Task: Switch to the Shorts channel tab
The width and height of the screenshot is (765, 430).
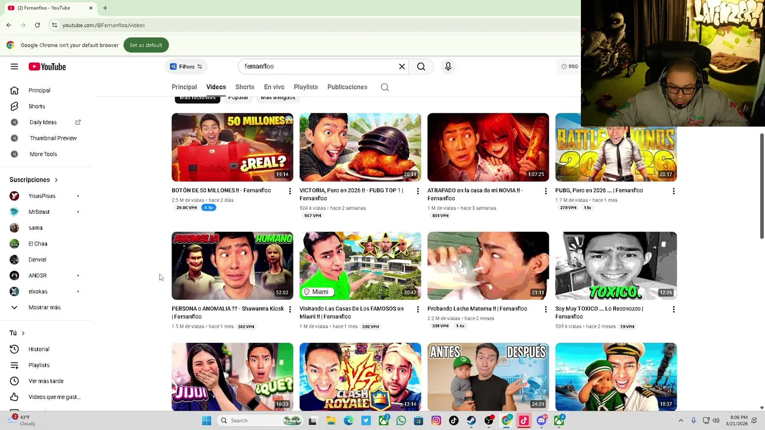Action: click(244, 87)
